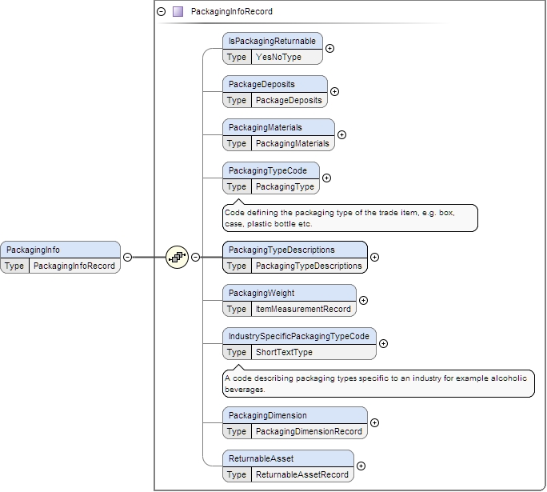This screenshot has width=547, height=492.
Task: Expand the IsPackagingReturnable element
Action: click(329, 48)
